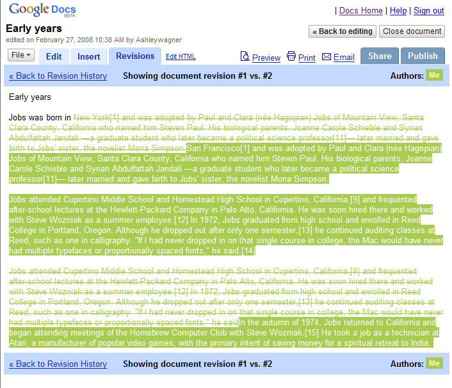Open the Edit HTML link
This screenshot has width=452, height=388.
pos(181,56)
